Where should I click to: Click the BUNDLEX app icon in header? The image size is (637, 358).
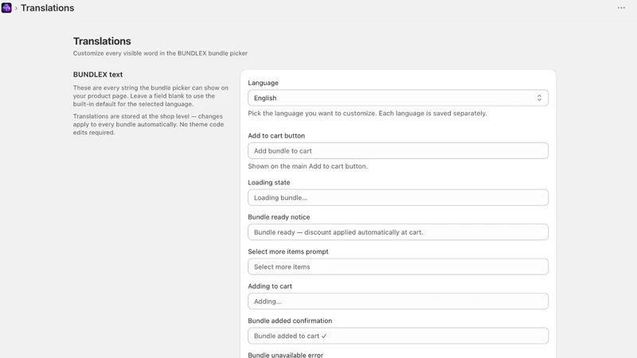click(x=6, y=8)
